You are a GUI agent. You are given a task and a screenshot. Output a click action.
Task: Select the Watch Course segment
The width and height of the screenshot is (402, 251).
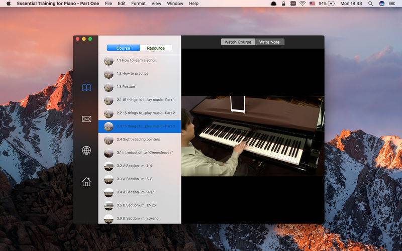pos(238,42)
